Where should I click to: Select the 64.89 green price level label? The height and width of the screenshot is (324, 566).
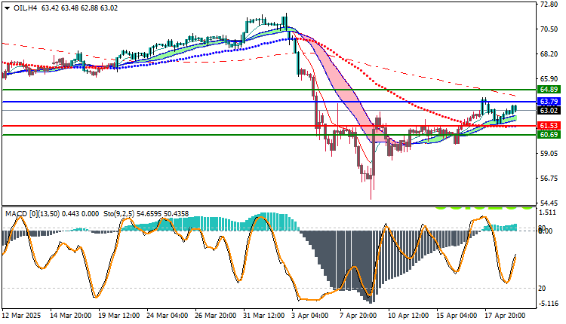pyautogui.click(x=549, y=90)
